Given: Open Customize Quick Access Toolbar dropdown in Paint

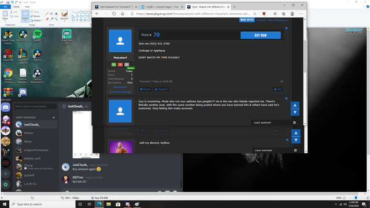Looking at the screenshot, I should tap(20, 2).
